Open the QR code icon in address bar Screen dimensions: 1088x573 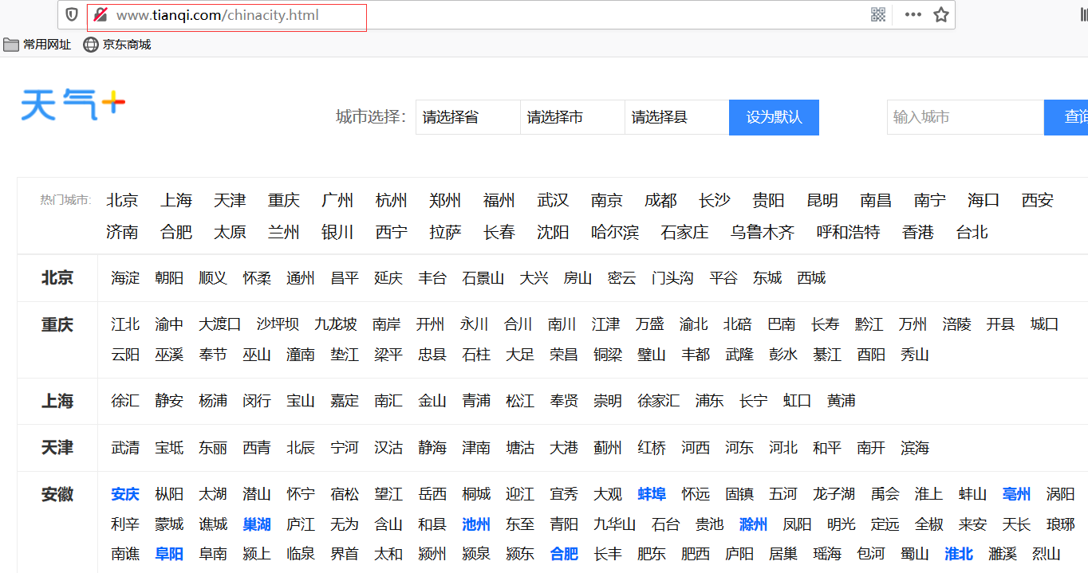click(x=878, y=14)
